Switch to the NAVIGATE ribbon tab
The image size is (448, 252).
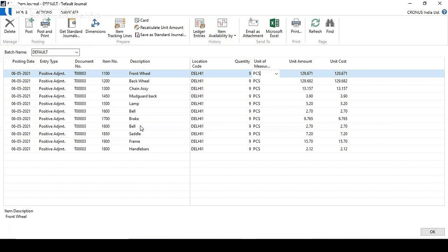point(70,12)
